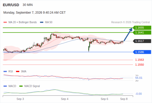Click the Sep 4 date axis label
This screenshot has height=103, width=152.
(x=65, y=99)
